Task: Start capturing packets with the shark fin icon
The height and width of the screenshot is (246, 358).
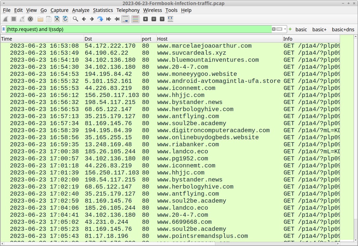Action: (x=6, y=19)
